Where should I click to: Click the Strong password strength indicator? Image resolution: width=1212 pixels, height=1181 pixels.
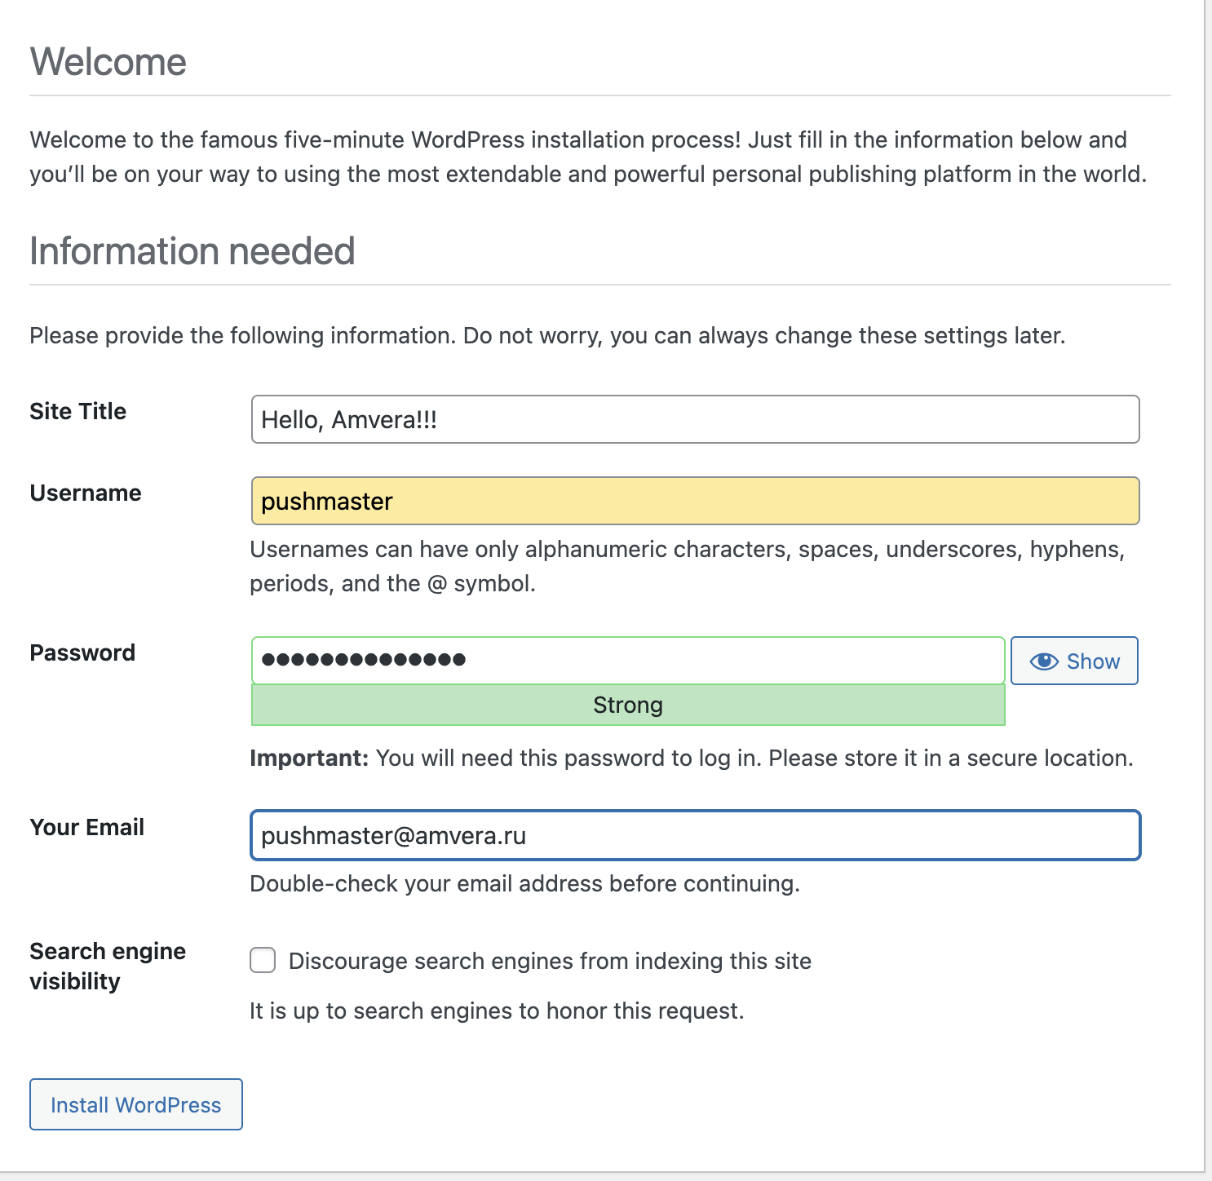(x=628, y=705)
